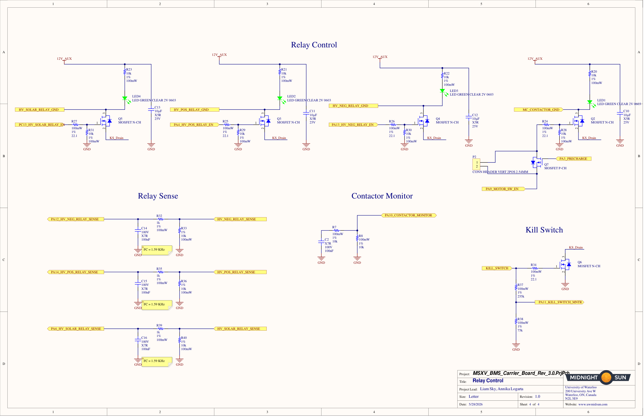Click the PA12_HV_NEG_RELAY_SENSE port
Screen dimensions: 644x417
click(x=76, y=219)
